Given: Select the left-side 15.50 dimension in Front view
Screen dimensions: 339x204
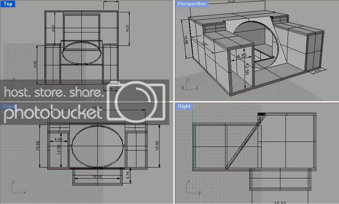Looking at the screenshot, I should (38, 146).
